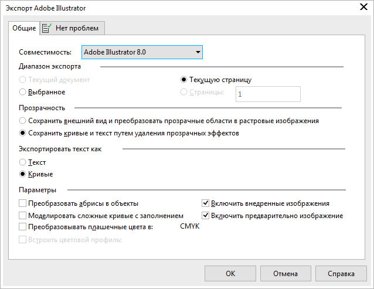Close the Экспорт Adobe Illustrator dialog
The height and width of the screenshot is (289, 374).
364,7
